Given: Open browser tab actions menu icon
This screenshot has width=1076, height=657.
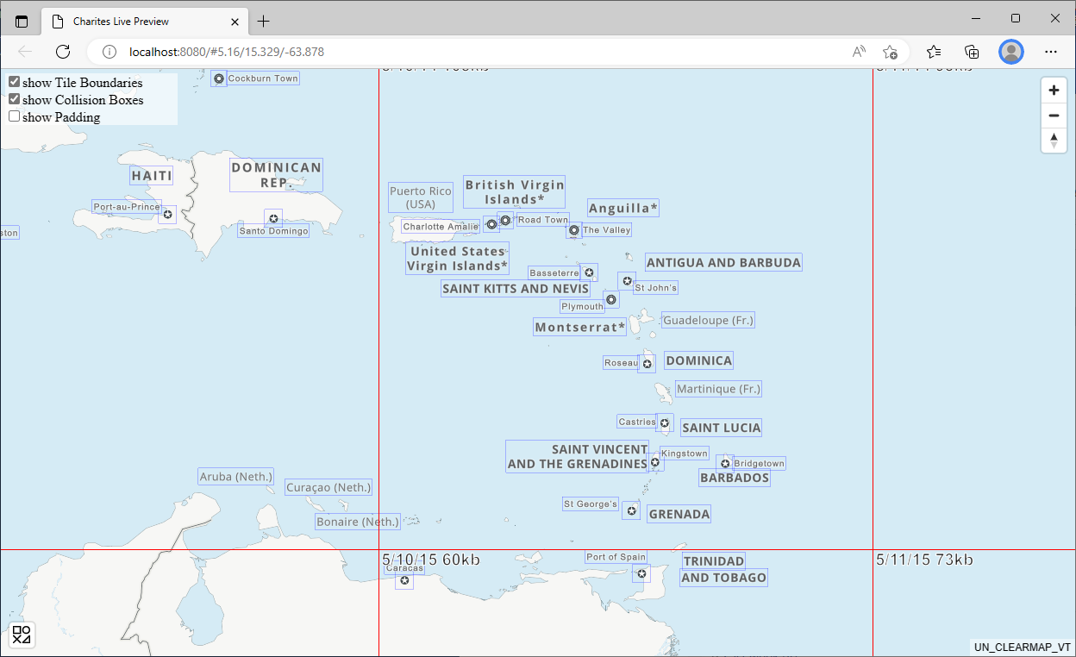Looking at the screenshot, I should [x=22, y=22].
